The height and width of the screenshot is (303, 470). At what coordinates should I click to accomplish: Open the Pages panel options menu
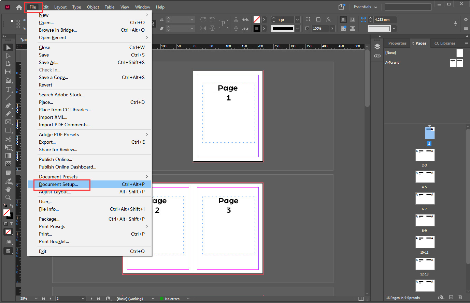pyautogui.click(x=466, y=43)
